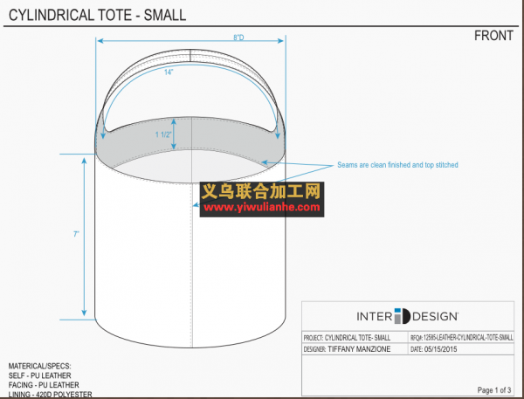Click the seams top stitched annotation

(x=397, y=164)
